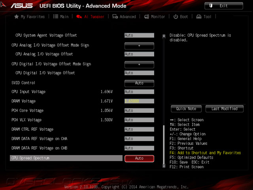Open the Tool tab

tap(204, 17)
